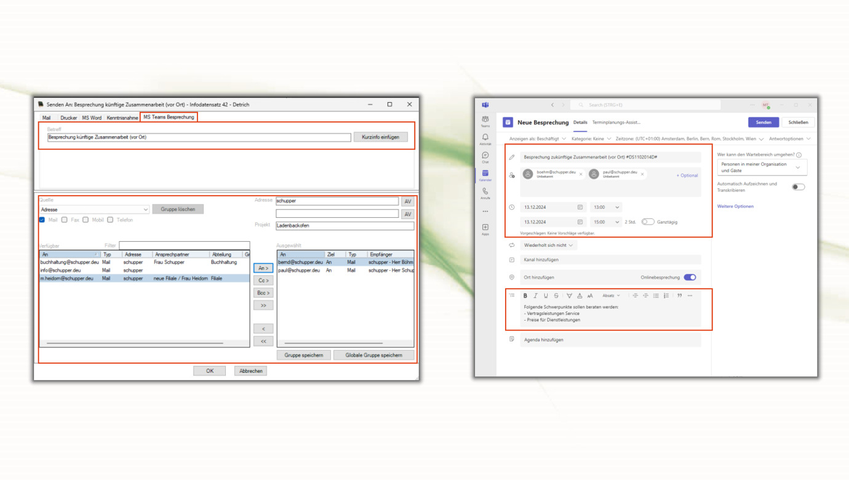Click into the Filter input field
Image resolution: width=849 pixels, height=480 pixels.
184,246
